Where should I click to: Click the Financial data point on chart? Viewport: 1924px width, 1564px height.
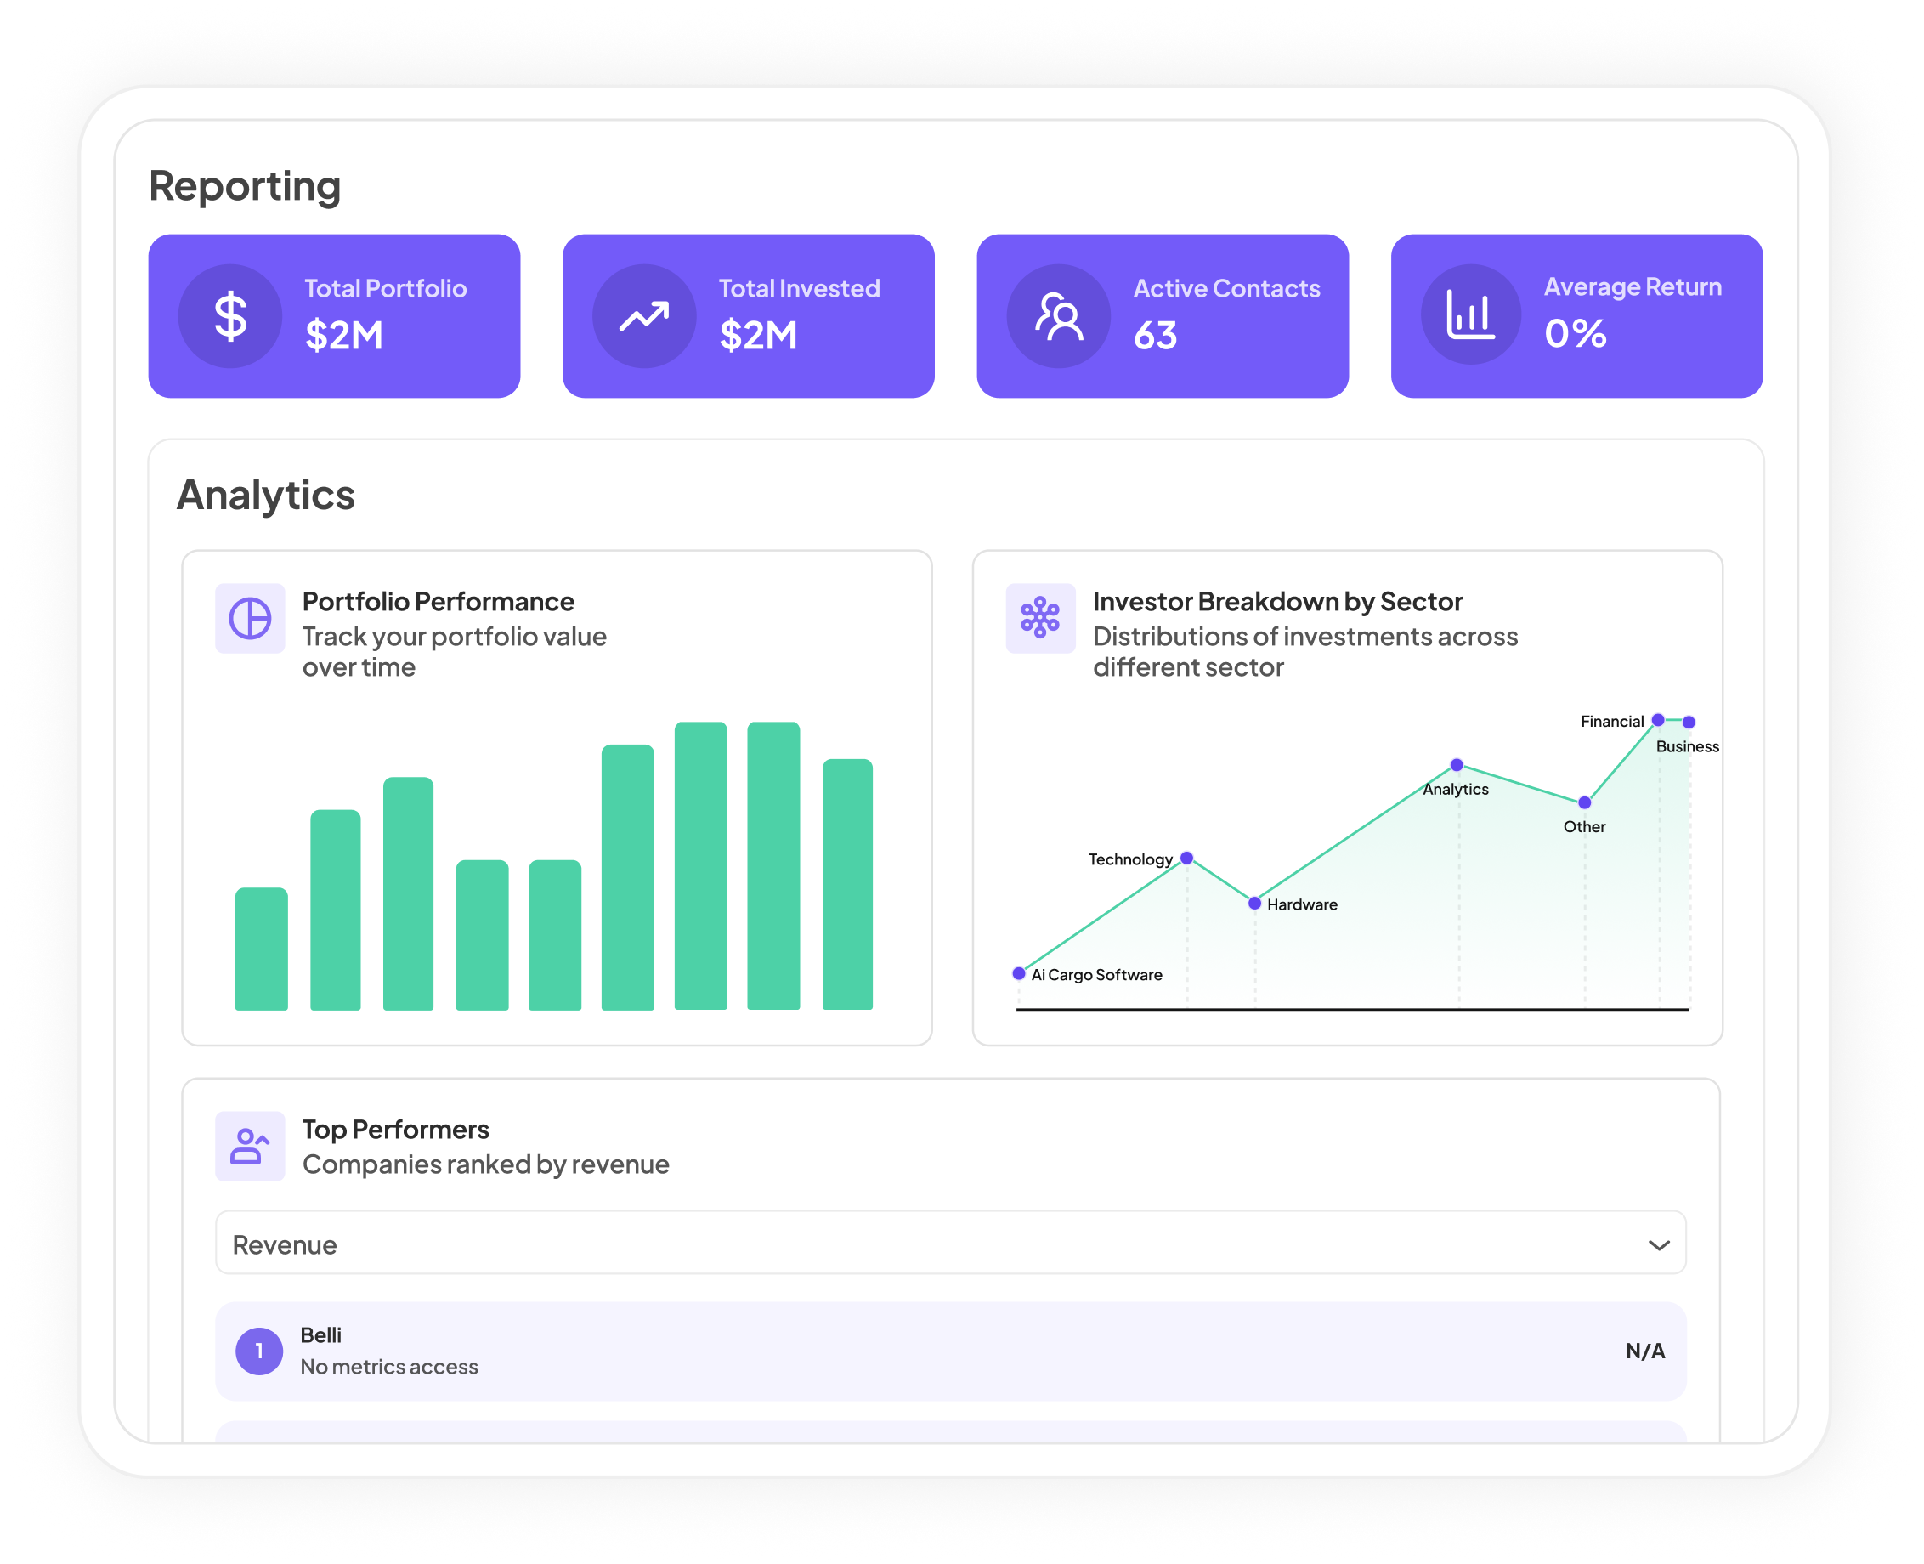pos(1657,720)
